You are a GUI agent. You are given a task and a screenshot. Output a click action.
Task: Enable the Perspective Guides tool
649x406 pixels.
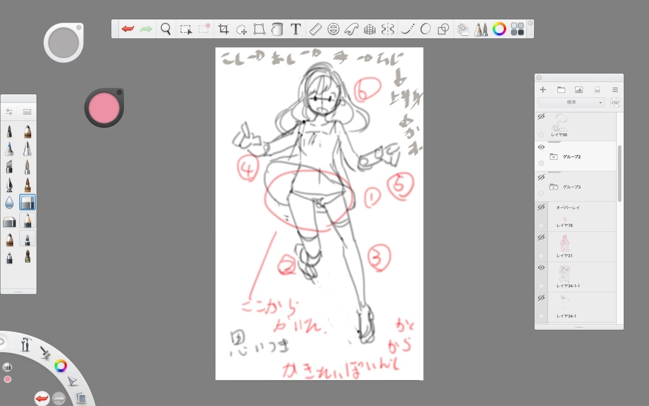pos(369,29)
